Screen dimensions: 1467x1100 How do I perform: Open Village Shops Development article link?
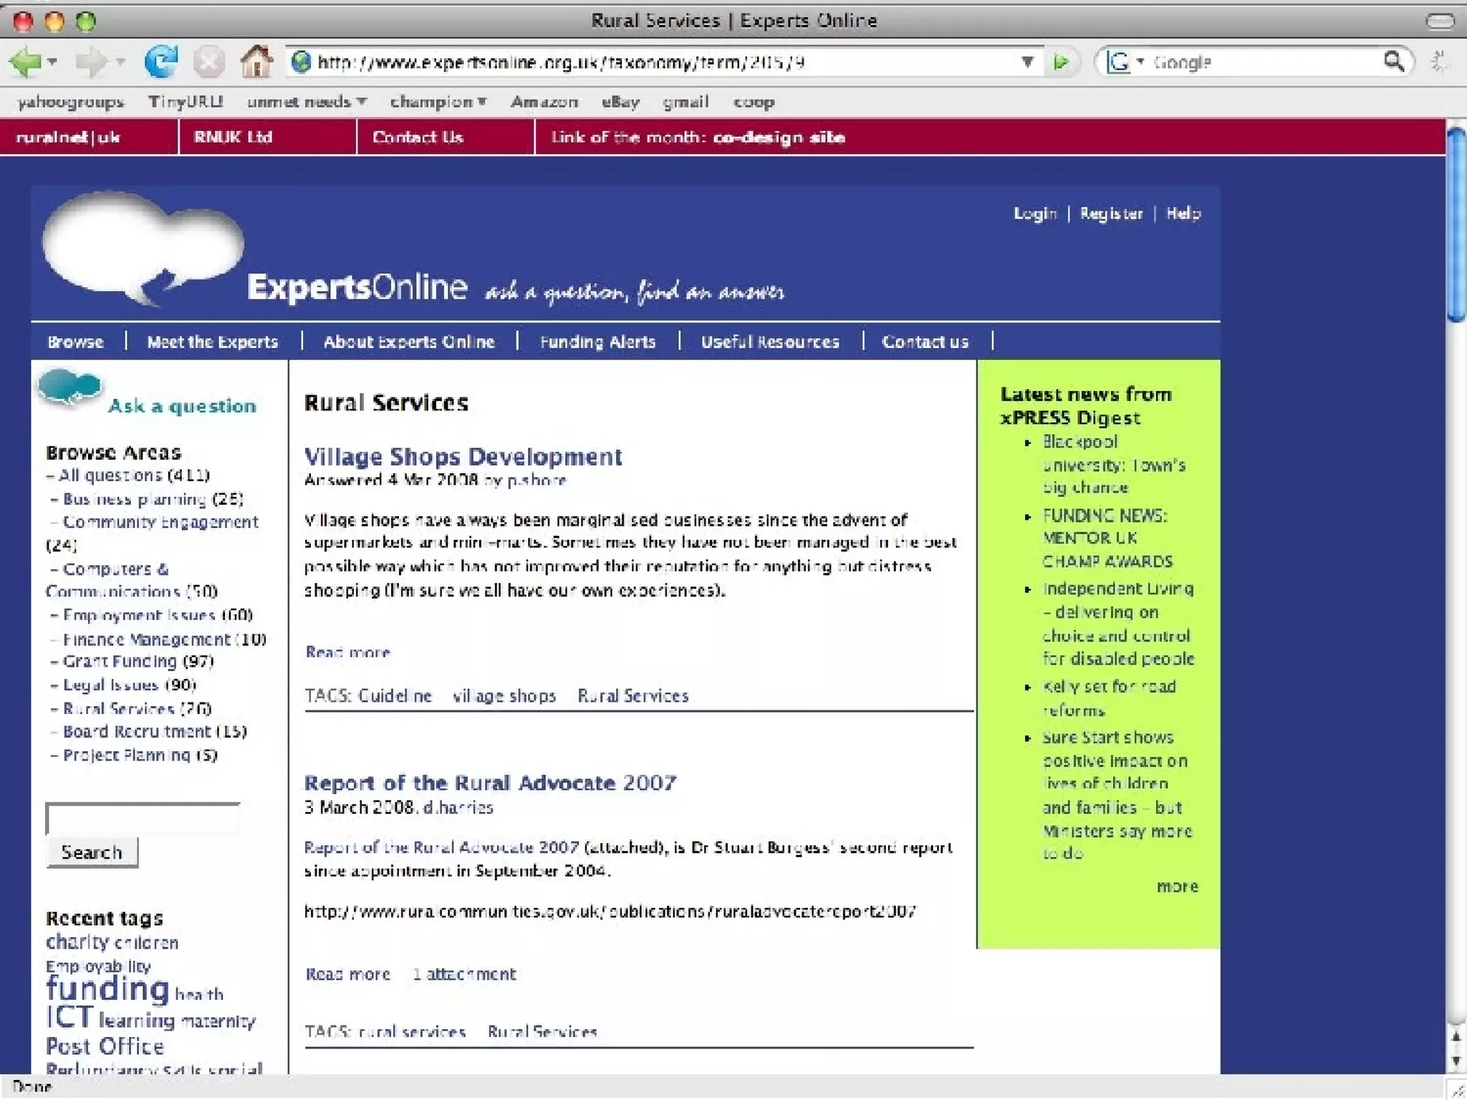463,456
